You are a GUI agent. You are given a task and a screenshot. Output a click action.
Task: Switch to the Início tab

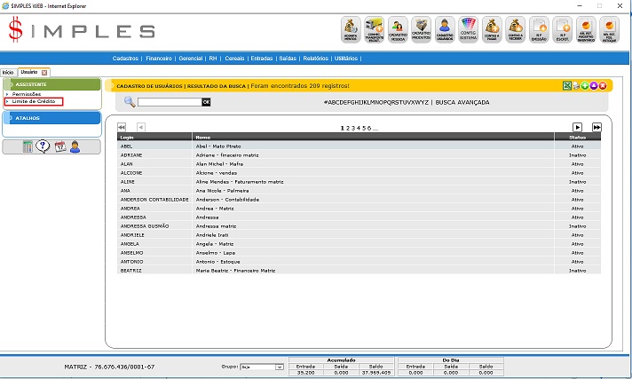[8, 72]
